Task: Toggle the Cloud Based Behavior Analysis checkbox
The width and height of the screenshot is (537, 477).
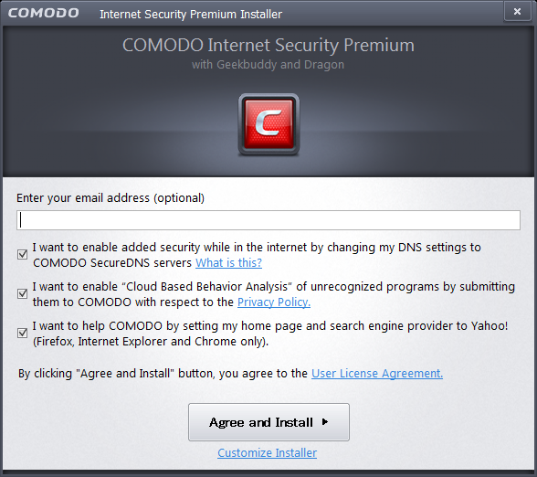Action: click(23, 293)
